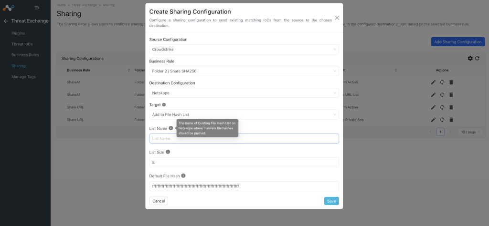Image resolution: width=489 pixels, height=226 pixels.
Task: Click the Threat Exchange breadcrumb link
Action: pyautogui.click(x=84, y=5)
